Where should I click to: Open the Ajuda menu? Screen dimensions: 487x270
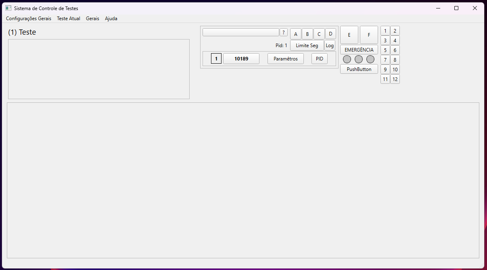pos(111,19)
